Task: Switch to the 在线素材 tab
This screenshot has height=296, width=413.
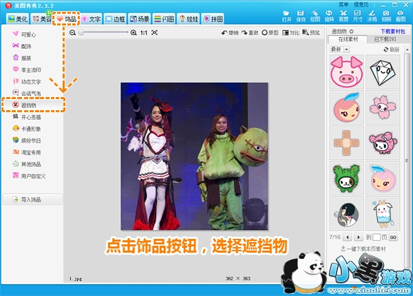Action: click(x=348, y=39)
